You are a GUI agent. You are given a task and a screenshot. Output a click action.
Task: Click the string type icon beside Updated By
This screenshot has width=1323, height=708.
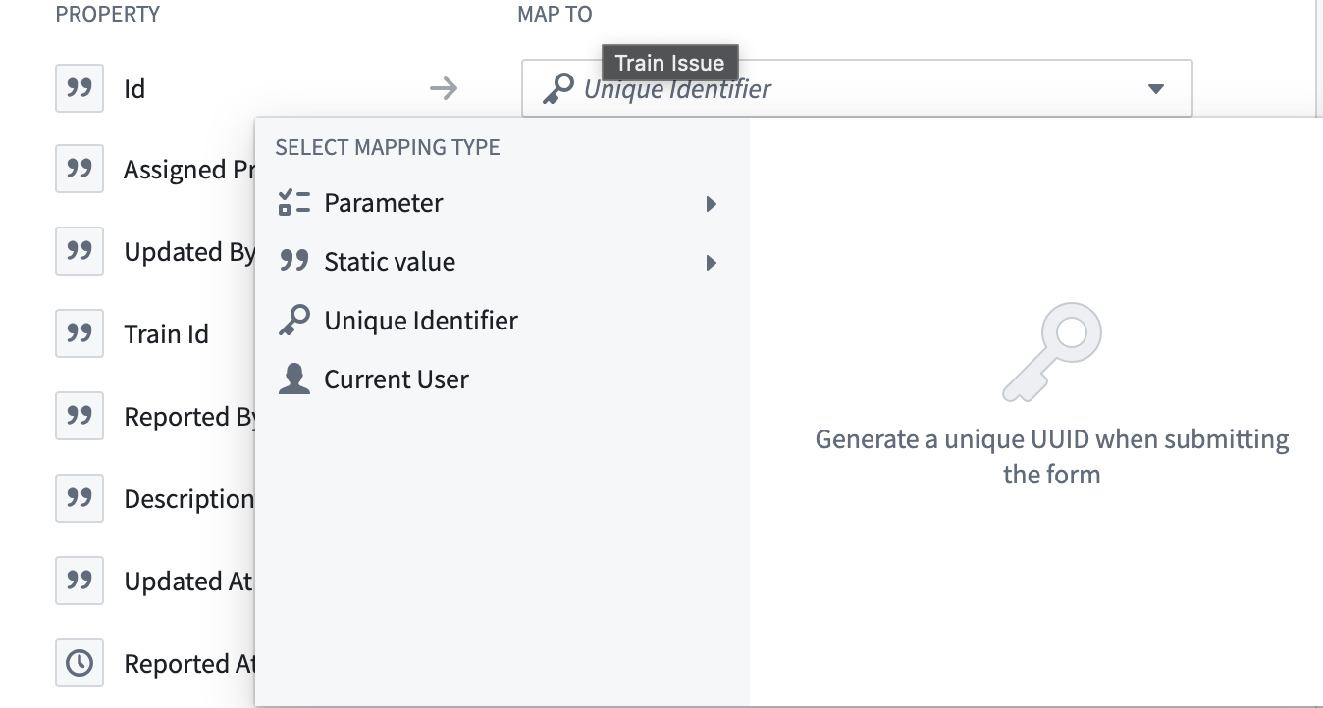click(79, 252)
